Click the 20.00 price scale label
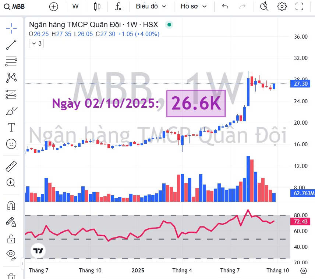The width and height of the screenshot is (315, 279). [x=301, y=123]
